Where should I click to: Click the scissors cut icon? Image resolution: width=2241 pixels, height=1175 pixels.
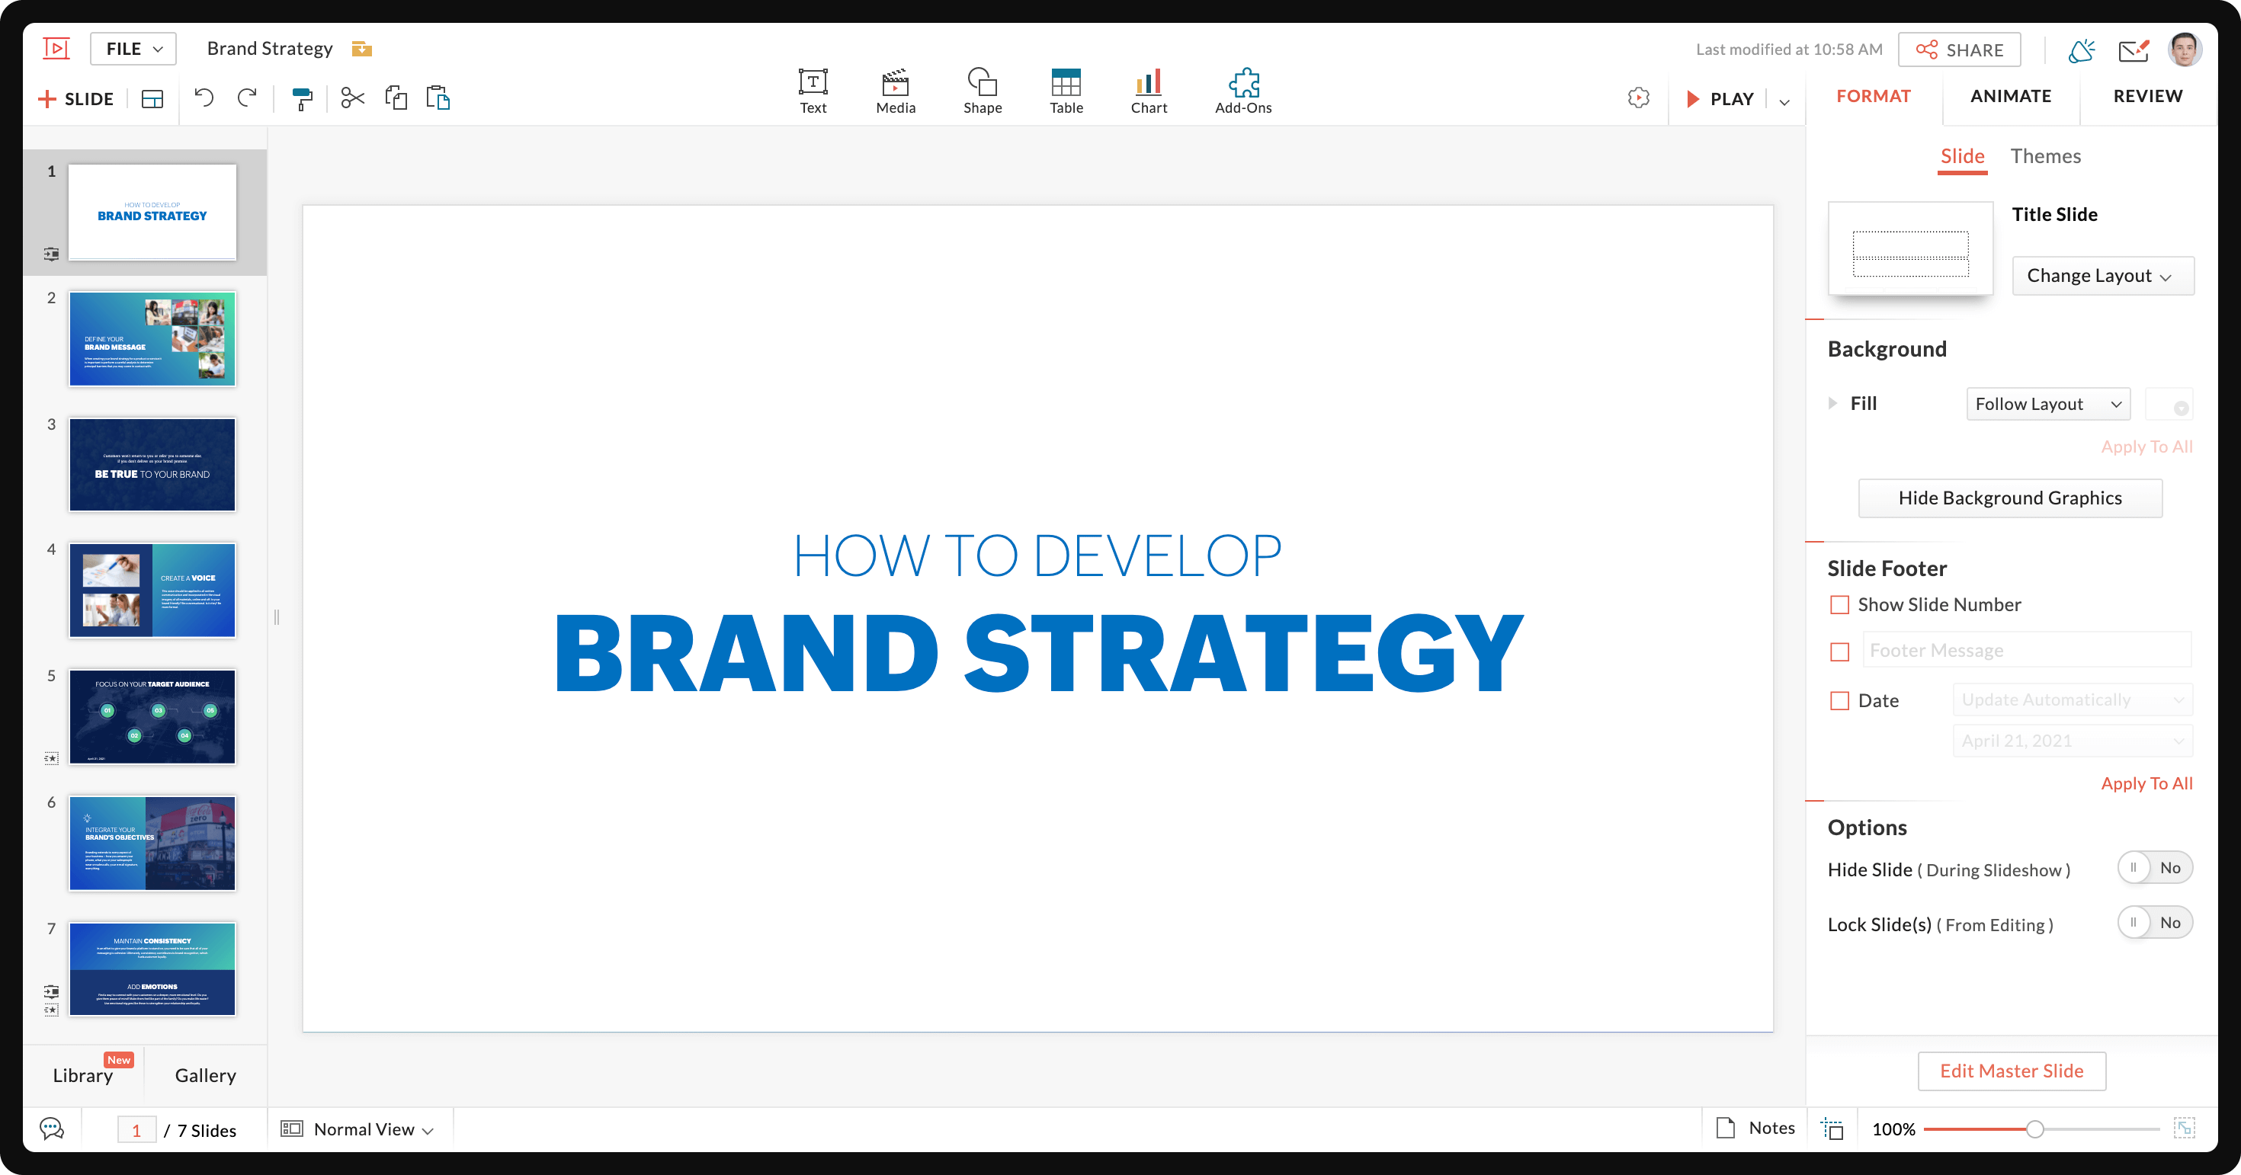(x=352, y=98)
